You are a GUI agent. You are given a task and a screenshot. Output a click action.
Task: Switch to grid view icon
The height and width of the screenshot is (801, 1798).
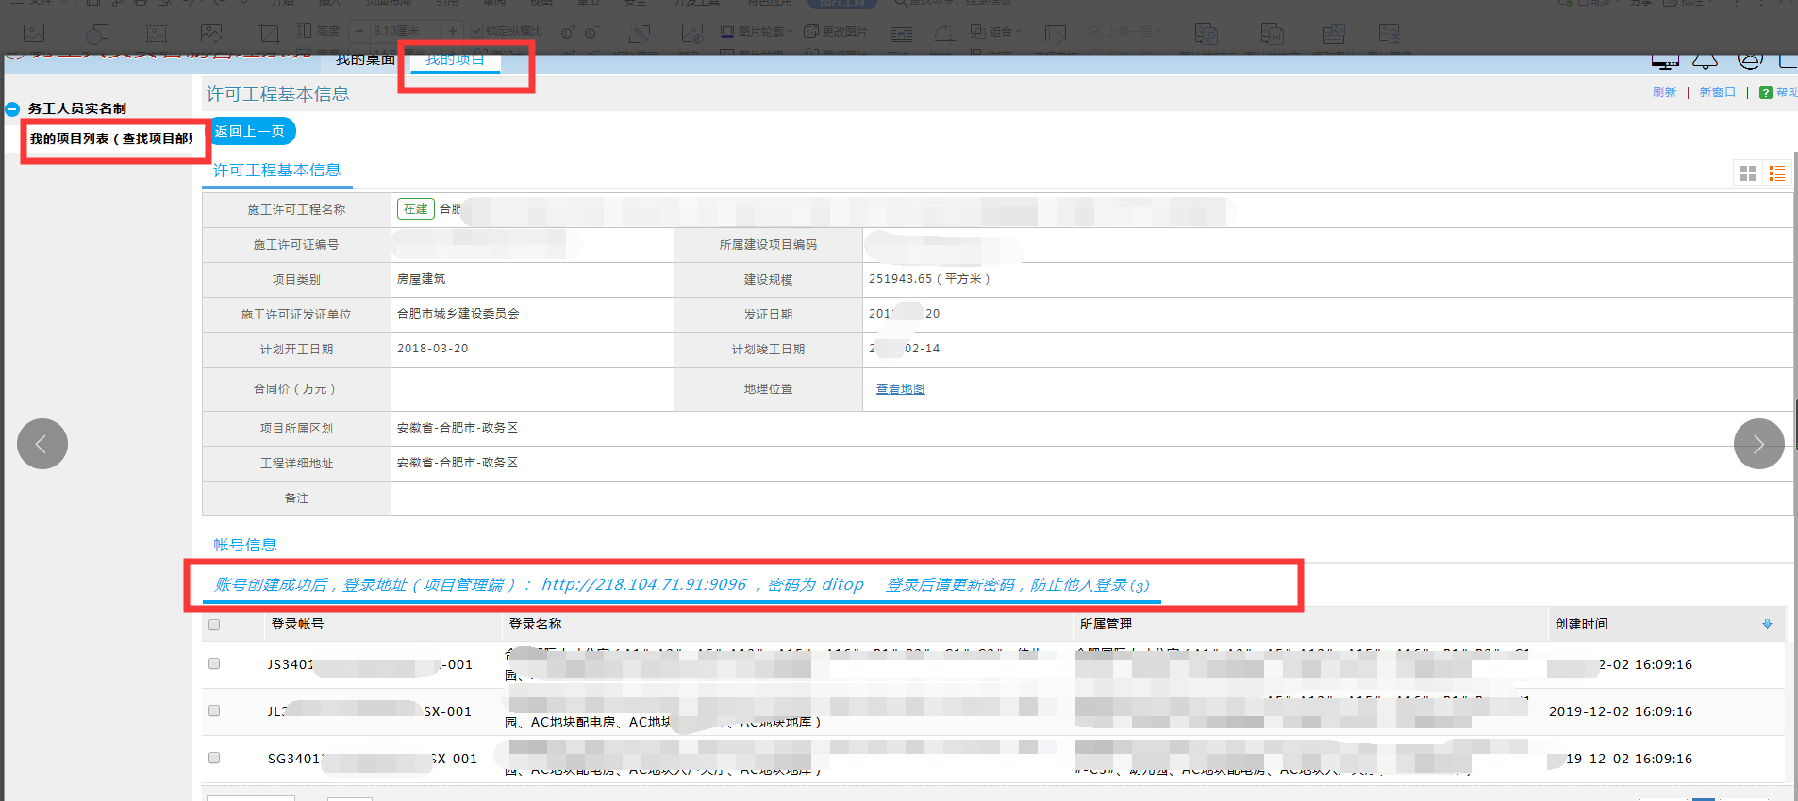[1748, 173]
